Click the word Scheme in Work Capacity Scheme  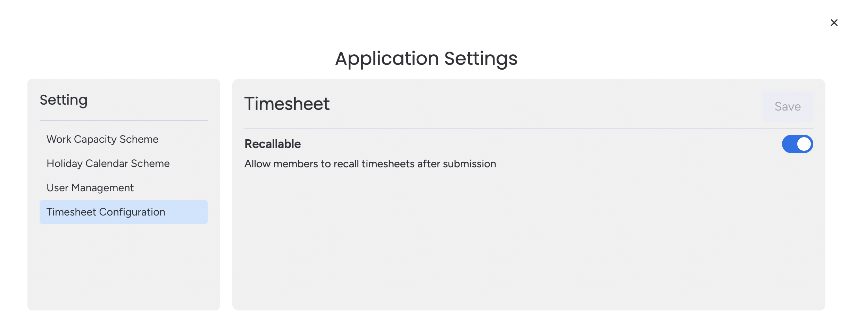pyautogui.click(x=139, y=139)
